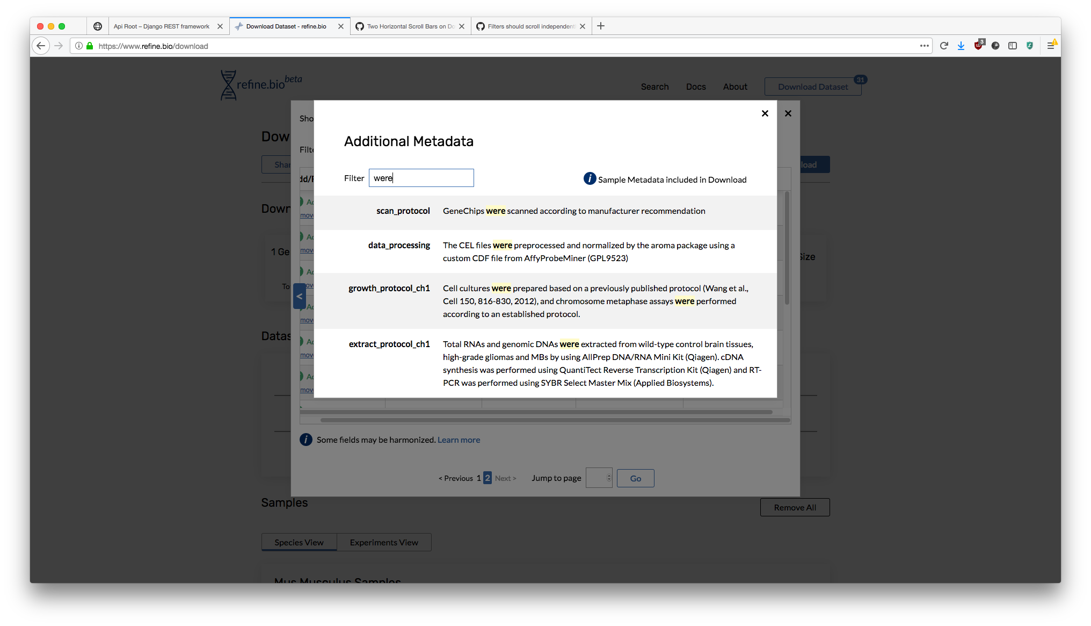The image size is (1091, 626).
Task: Click the info icon beside harmonized fields note
Action: click(306, 439)
